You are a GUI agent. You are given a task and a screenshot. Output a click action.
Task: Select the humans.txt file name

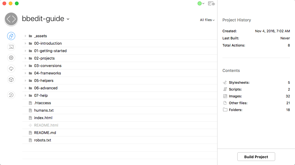[x=44, y=110]
